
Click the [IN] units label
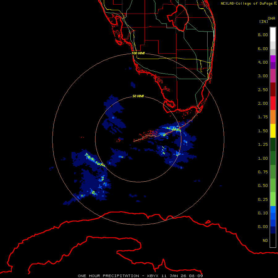[263, 21]
